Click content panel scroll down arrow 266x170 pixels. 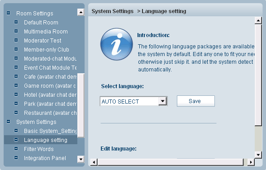click(x=258, y=155)
